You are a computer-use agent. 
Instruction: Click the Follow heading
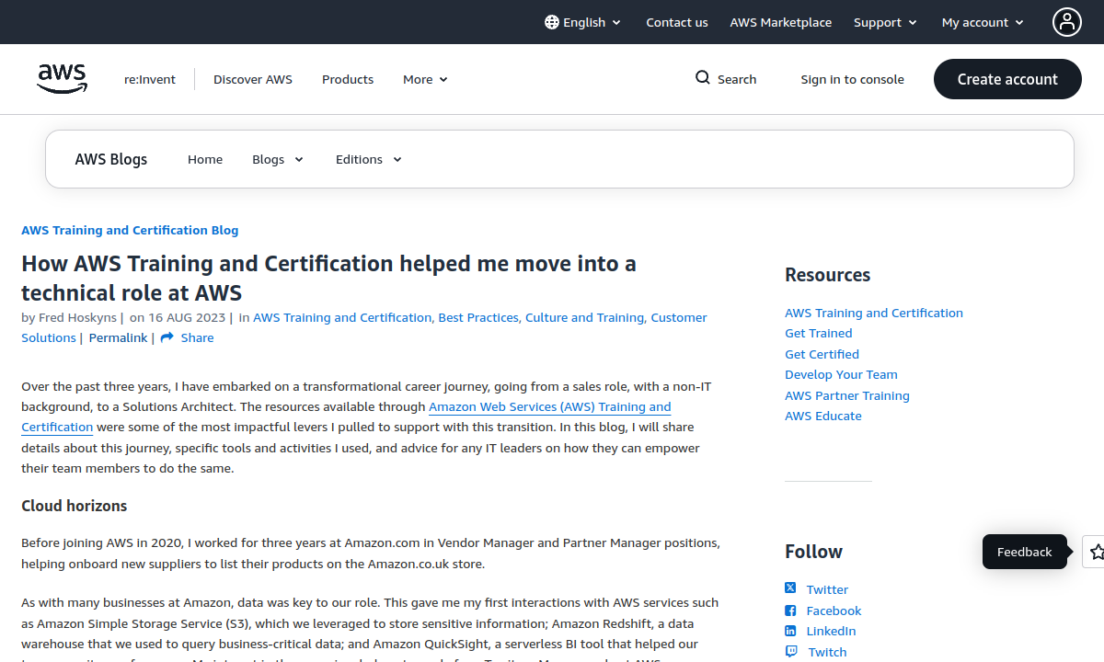pos(813,552)
